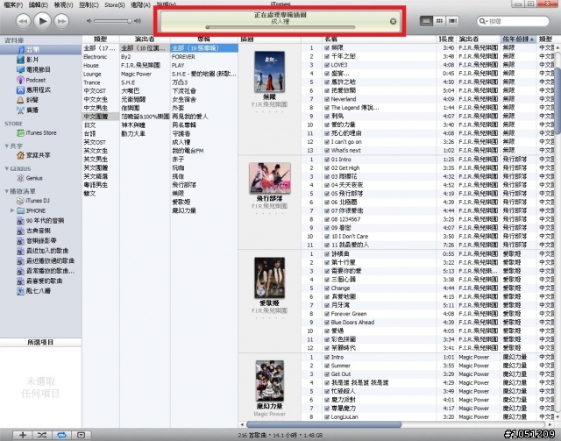Image resolution: width=561 pixels, height=441 pixels.
Task: Open the Music library icon in the sidebar
Action: [x=21, y=49]
